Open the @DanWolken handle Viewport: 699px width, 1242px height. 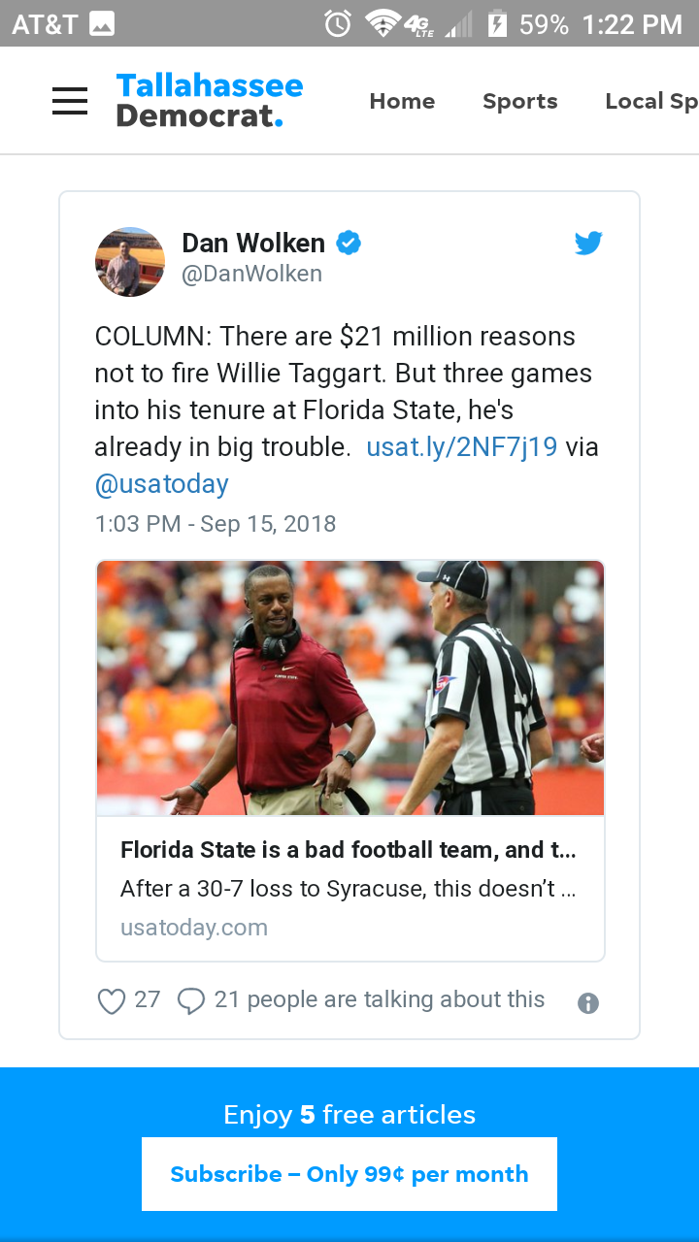[252, 275]
